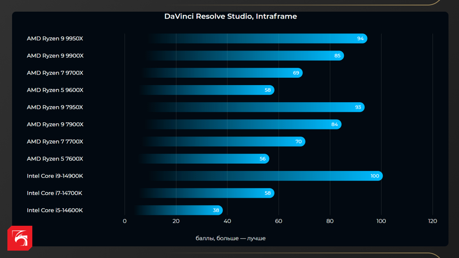Click the red dragon logo icon
The width and height of the screenshot is (459, 258).
(19, 238)
